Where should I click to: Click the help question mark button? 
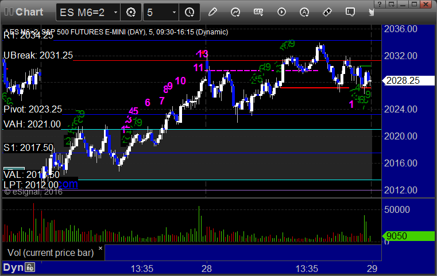click(x=380, y=4)
